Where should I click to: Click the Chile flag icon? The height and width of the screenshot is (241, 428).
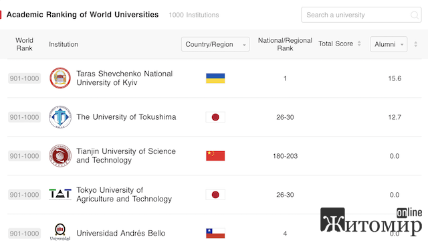pos(215,234)
